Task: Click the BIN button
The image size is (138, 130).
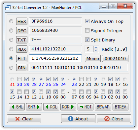Action: (22, 68)
